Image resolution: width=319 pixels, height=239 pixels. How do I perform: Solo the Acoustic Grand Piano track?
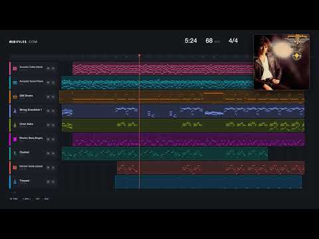coord(53,82)
